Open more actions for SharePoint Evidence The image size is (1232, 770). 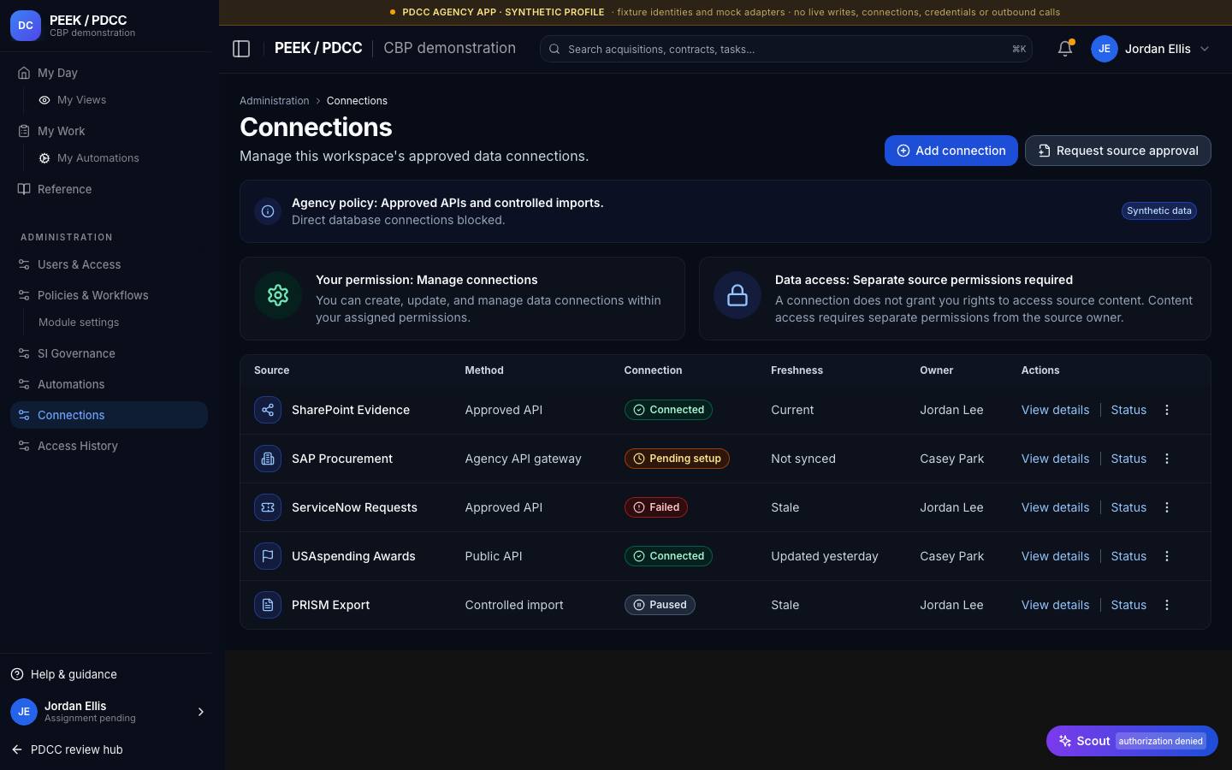click(x=1167, y=410)
